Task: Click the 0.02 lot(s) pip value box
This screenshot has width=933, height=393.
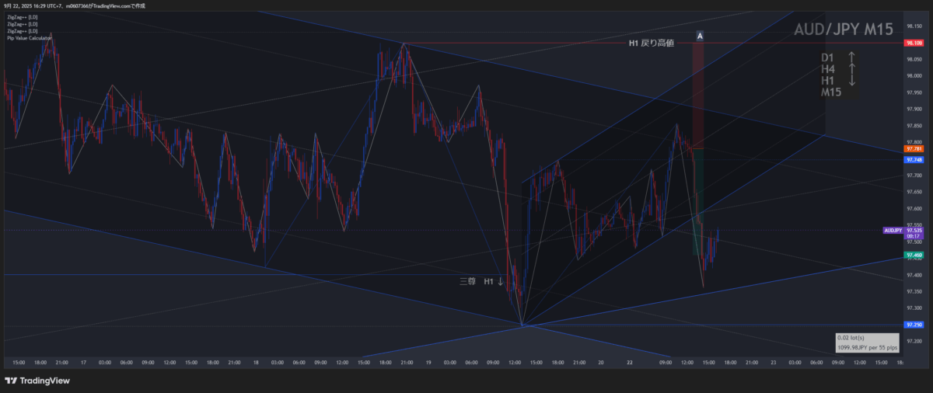Action: pyautogui.click(x=867, y=343)
